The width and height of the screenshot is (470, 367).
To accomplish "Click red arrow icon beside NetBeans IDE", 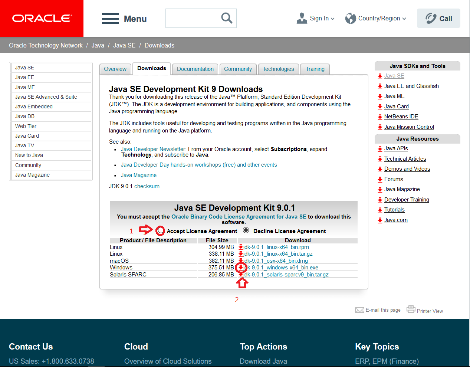I will pos(380,117).
